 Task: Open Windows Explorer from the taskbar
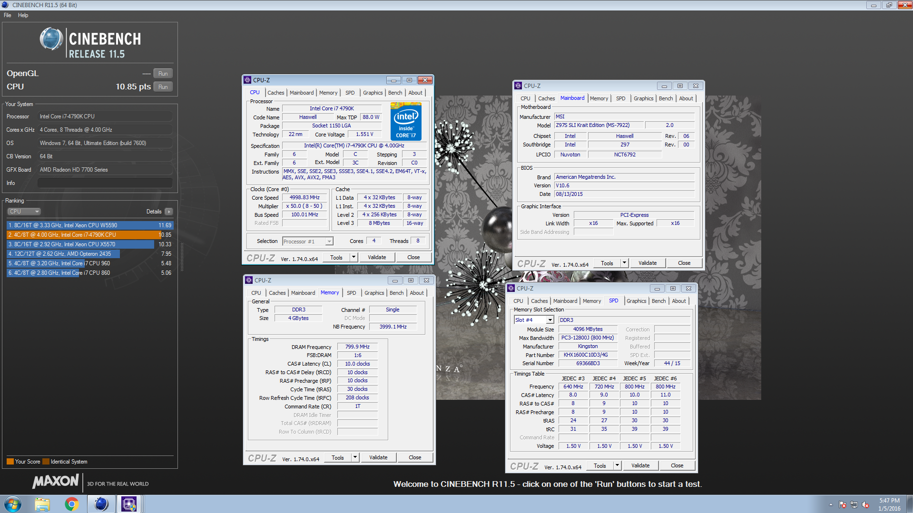pos(42,504)
